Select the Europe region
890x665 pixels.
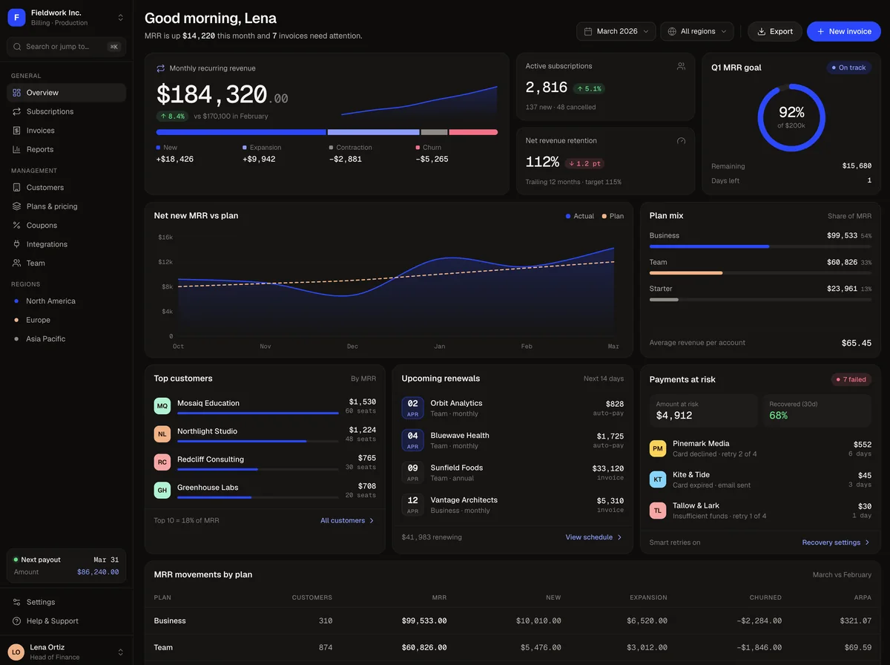[66, 320]
